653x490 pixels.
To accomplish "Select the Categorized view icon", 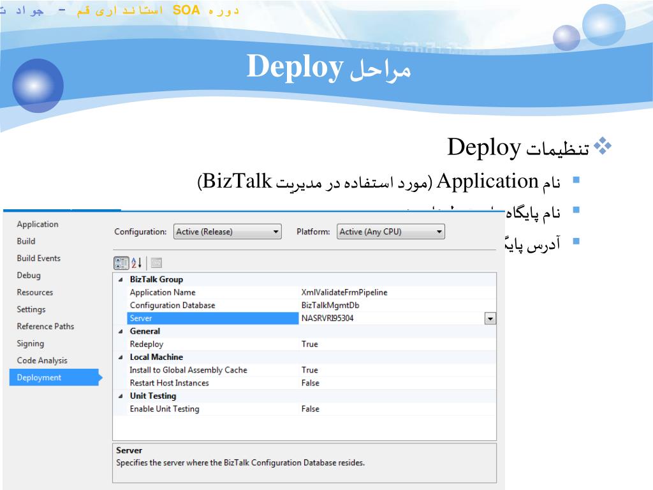I will click(121, 263).
